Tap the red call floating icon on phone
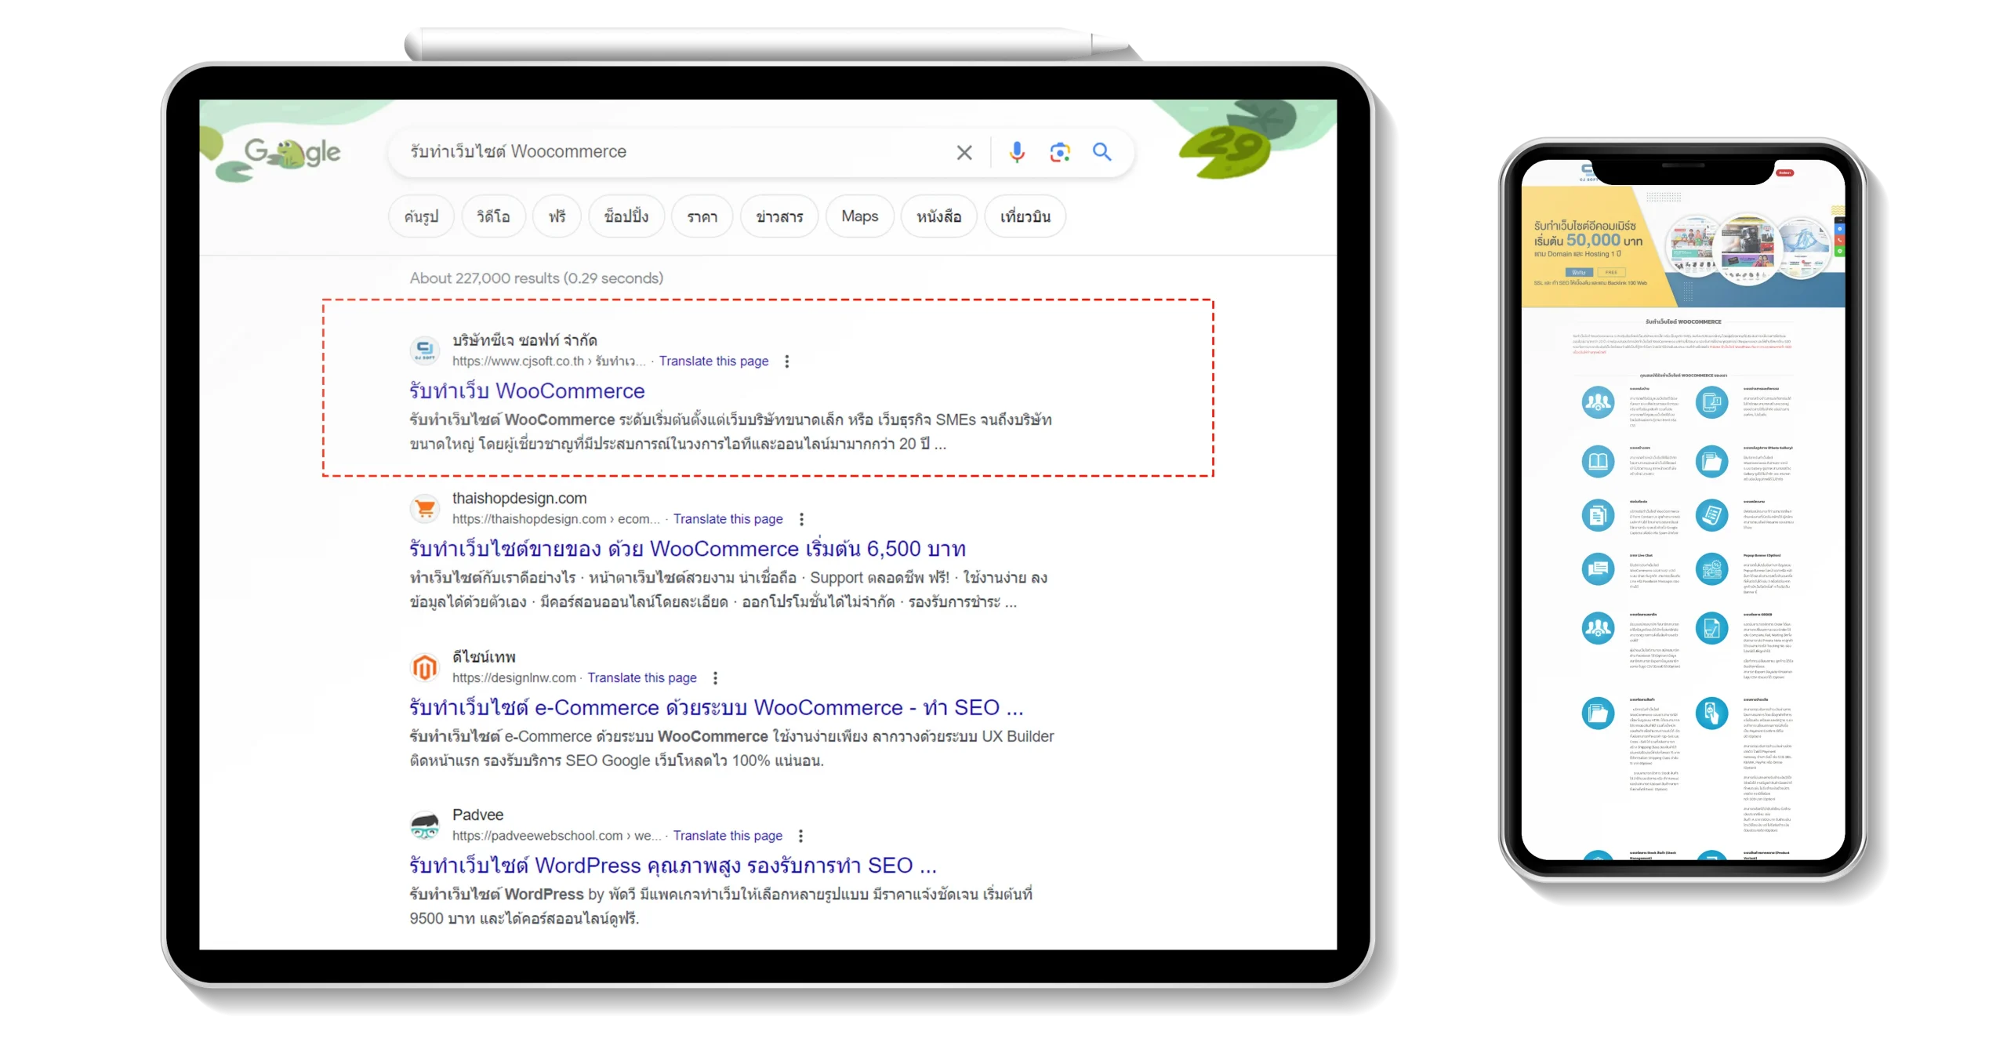The height and width of the screenshot is (1053, 2007). click(1839, 240)
